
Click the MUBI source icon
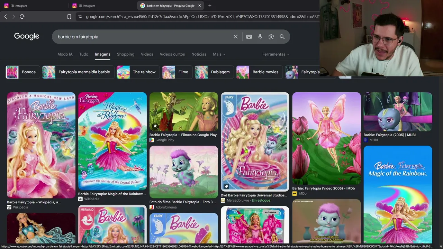(366, 140)
